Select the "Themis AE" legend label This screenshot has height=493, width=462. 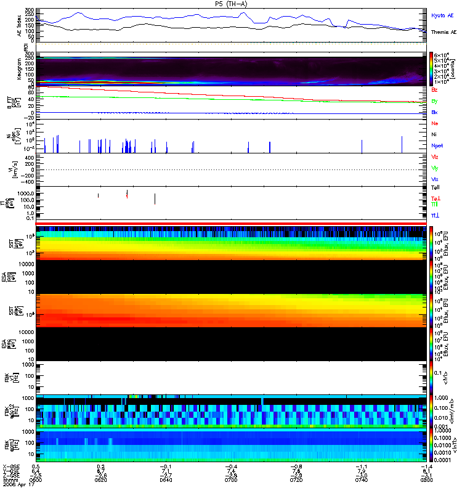(444, 32)
